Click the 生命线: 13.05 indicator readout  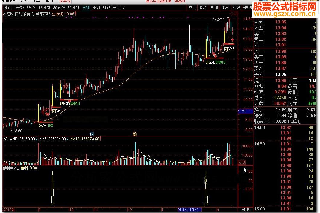pyautogui.click(x=64, y=14)
